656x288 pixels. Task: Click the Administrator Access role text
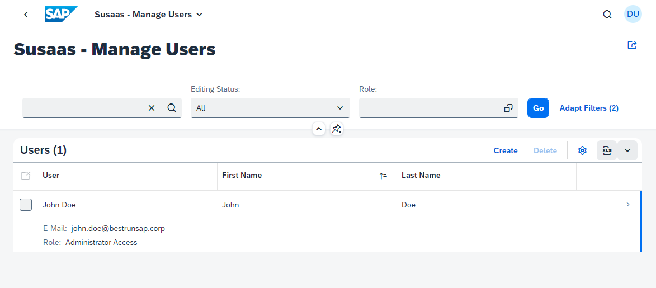pyautogui.click(x=101, y=242)
